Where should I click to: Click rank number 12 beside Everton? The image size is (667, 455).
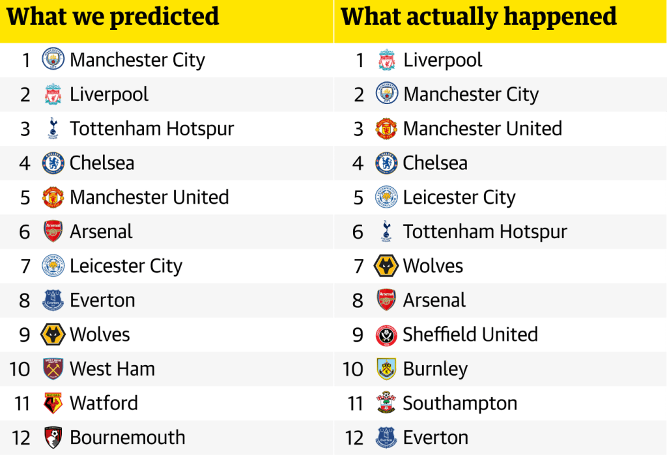point(354,437)
